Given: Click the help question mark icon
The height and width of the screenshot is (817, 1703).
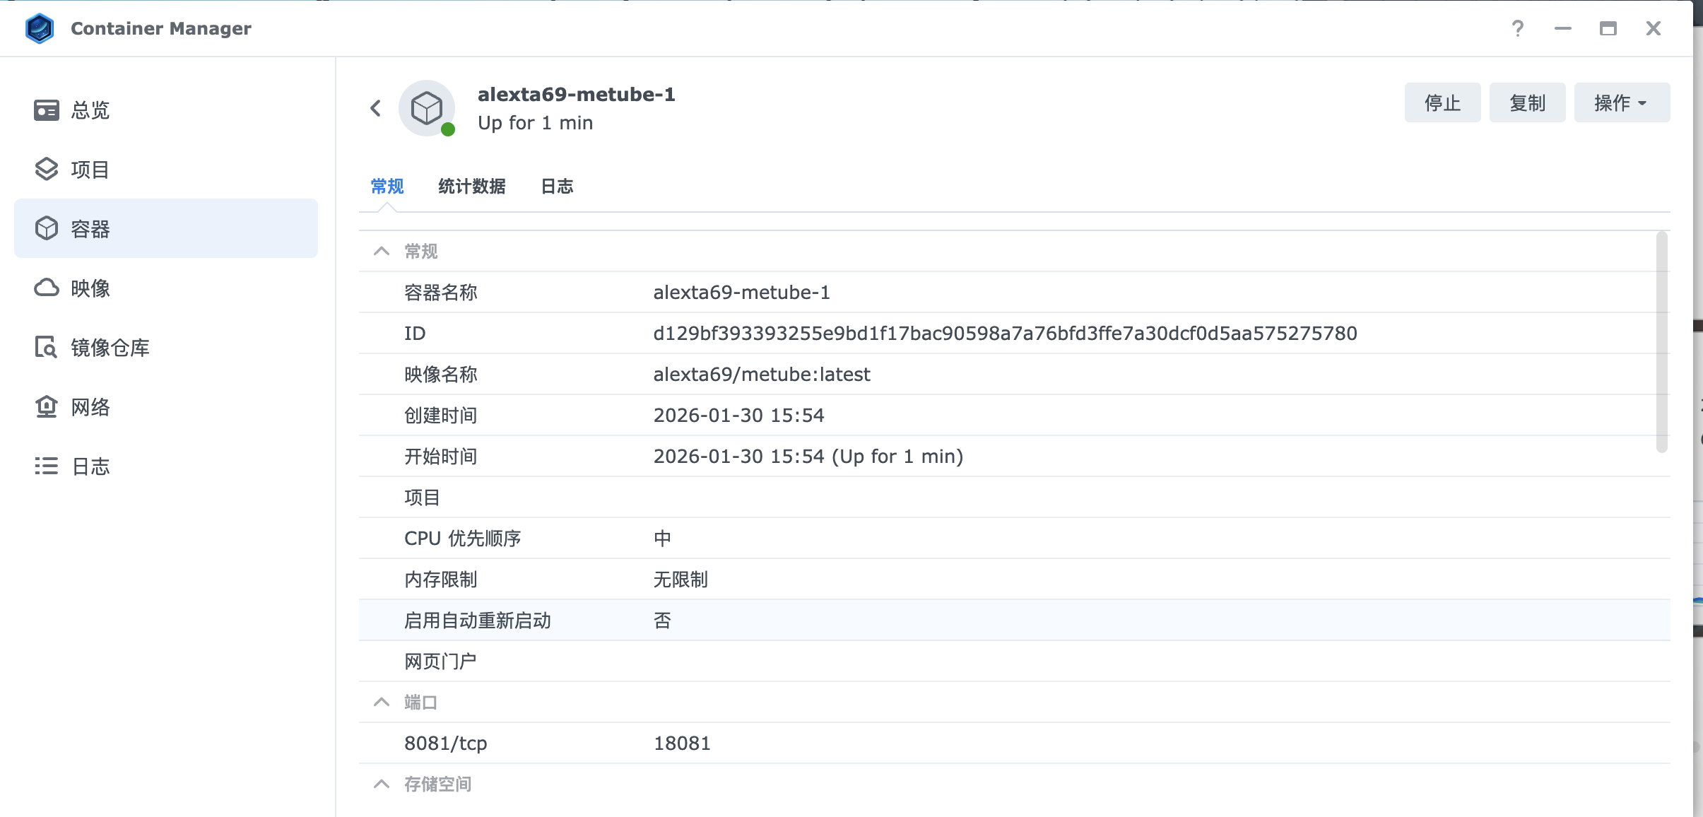Looking at the screenshot, I should [x=1517, y=29].
